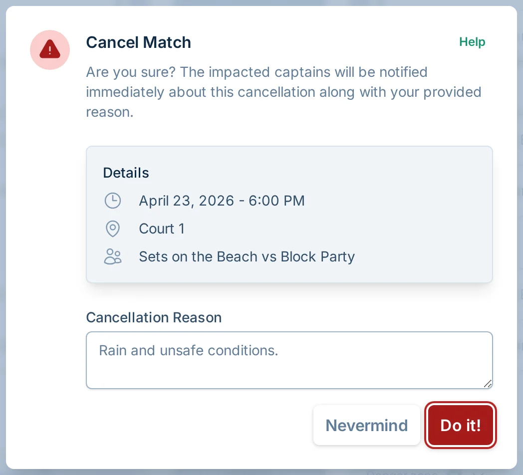Click the teams icon beside the matchup

pyautogui.click(x=113, y=256)
